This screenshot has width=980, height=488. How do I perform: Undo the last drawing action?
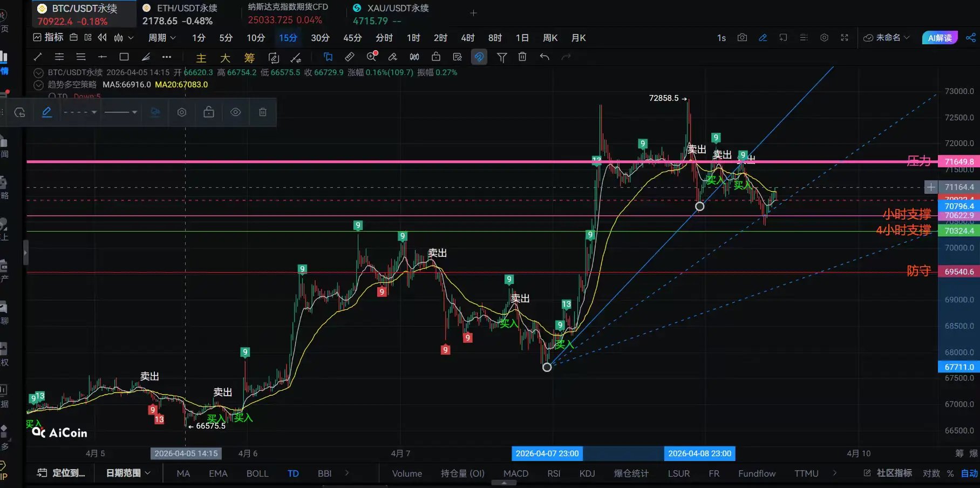545,57
